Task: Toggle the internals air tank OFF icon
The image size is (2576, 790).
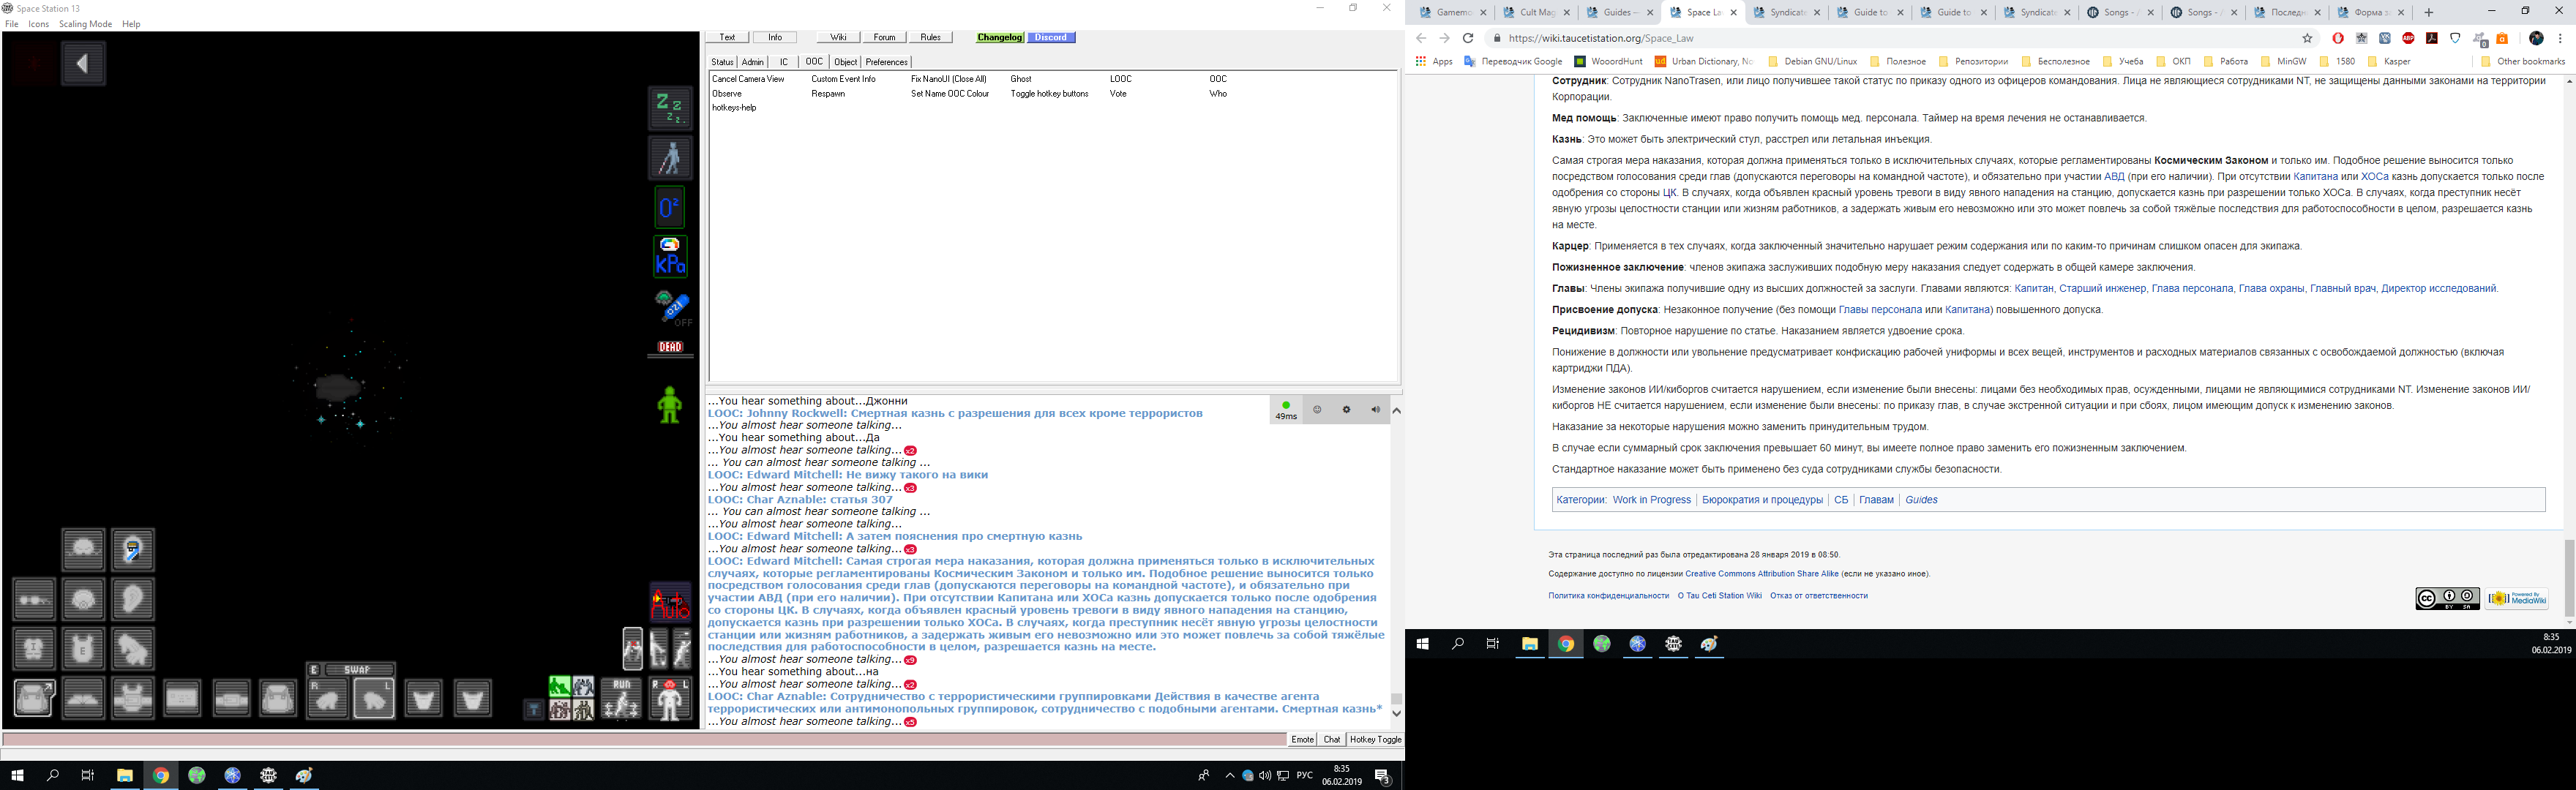Action: [x=674, y=307]
